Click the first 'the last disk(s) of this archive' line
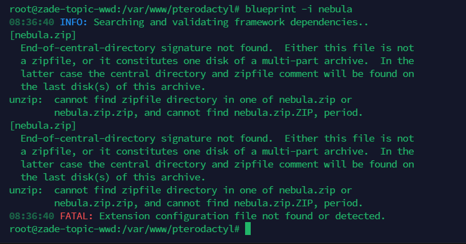 [113, 87]
